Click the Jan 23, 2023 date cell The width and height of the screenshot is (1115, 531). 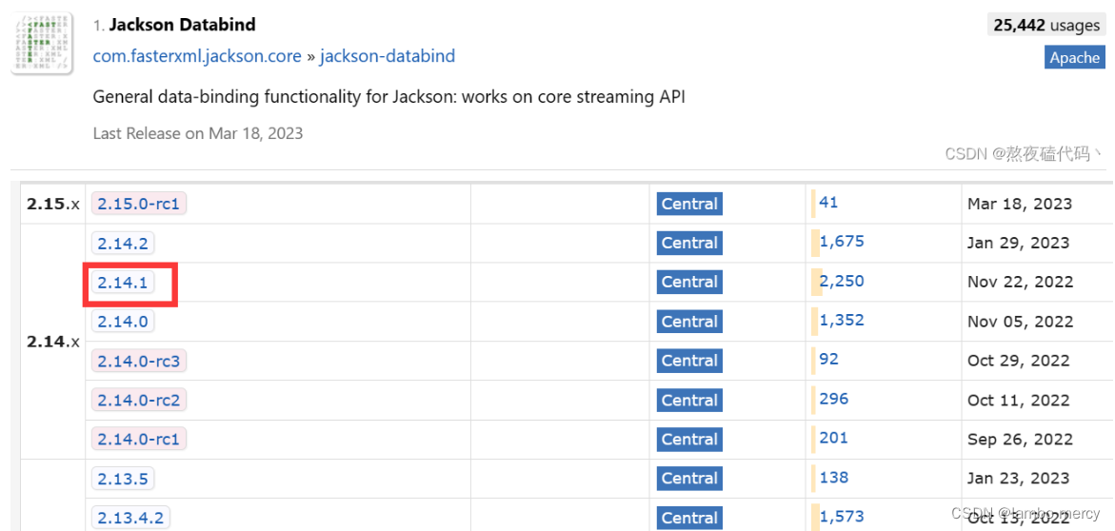pyautogui.click(x=1018, y=479)
